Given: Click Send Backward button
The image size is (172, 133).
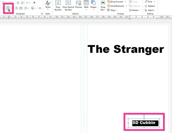Looking at the screenshot, I should (116, 6).
